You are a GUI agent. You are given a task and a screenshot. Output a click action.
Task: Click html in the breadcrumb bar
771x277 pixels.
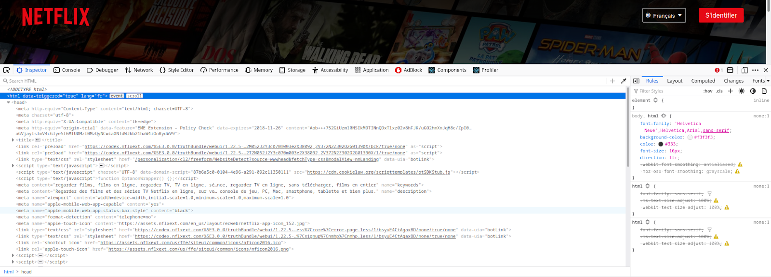(9, 272)
